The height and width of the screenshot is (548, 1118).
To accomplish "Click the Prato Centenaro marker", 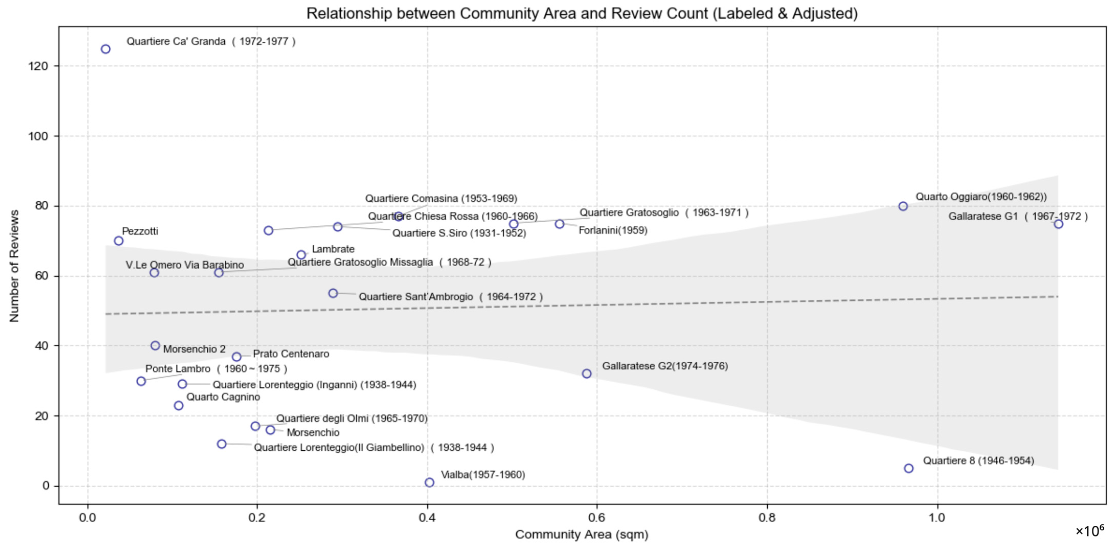I will coord(236,357).
